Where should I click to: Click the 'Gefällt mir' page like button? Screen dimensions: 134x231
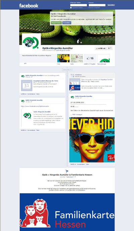100,48
